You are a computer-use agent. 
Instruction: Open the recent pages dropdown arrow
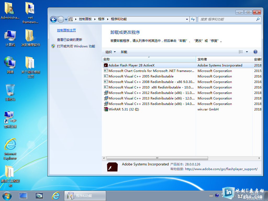(66, 19)
